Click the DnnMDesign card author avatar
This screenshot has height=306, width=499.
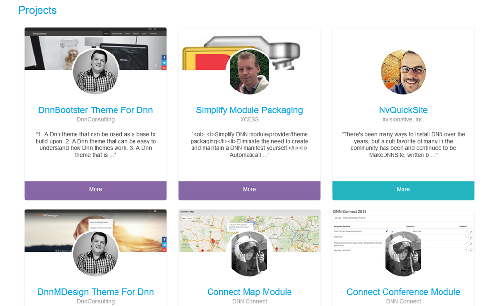[x=96, y=253]
